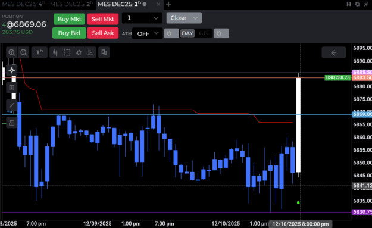This screenshot has width=372, height=228.
Task: Open the quantity dropdown chevron
Action: [156, 18]
